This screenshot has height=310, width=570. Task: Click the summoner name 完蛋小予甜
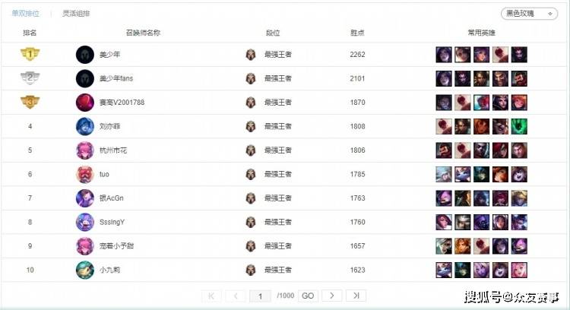point(117,246)
